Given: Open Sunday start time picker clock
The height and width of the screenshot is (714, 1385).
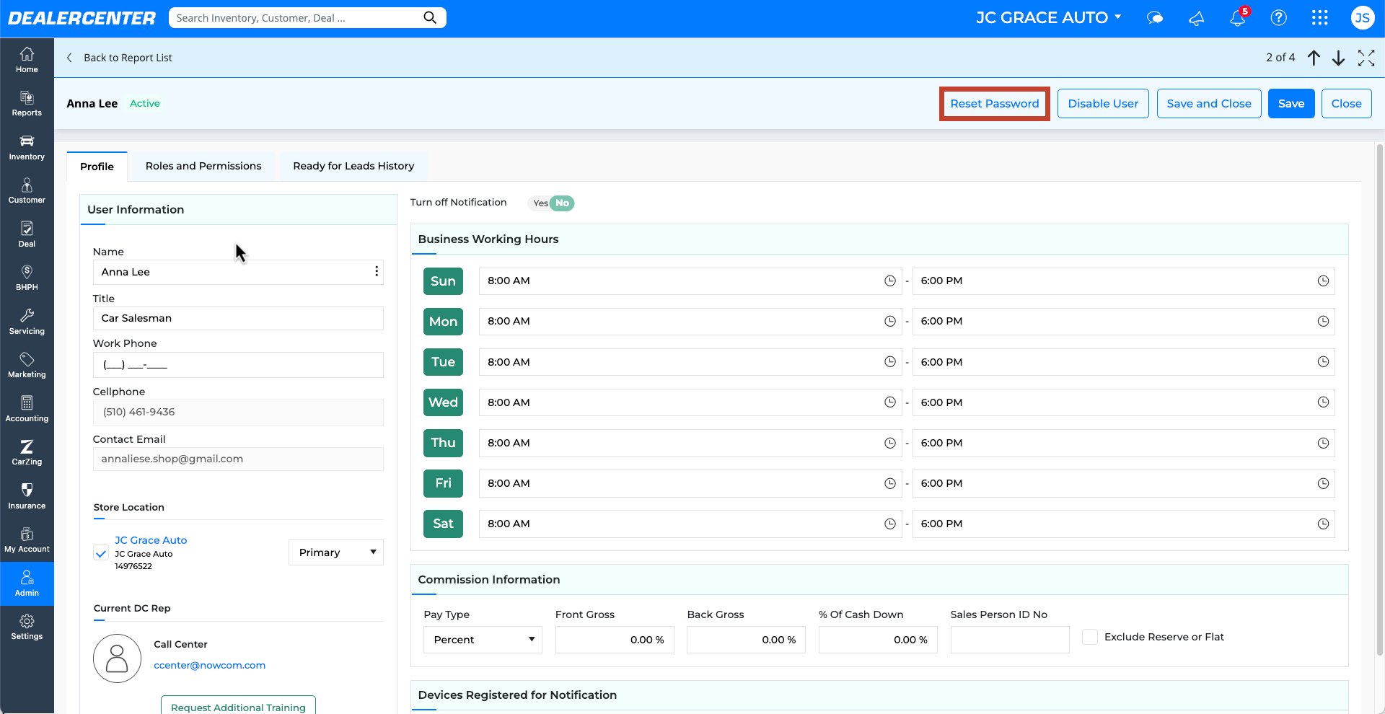Looking at the screenshot, I should 890,281.
